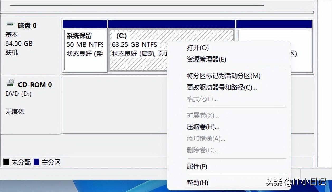Click the black 未分配 legend swatch
This screenshot has width=332, height=192.
[x=6, y=162]
